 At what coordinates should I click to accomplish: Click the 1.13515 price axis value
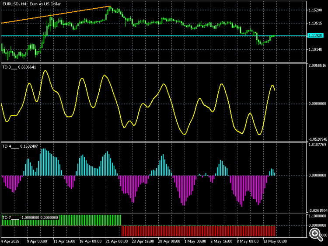coord(315,23)
